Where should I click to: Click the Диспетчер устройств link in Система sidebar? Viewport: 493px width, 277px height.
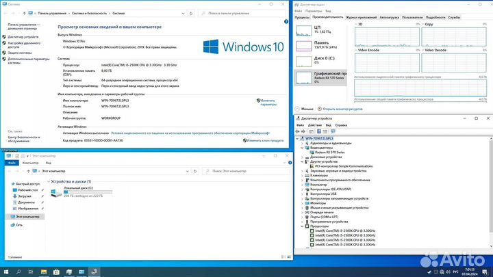click(x=23, y=37)
